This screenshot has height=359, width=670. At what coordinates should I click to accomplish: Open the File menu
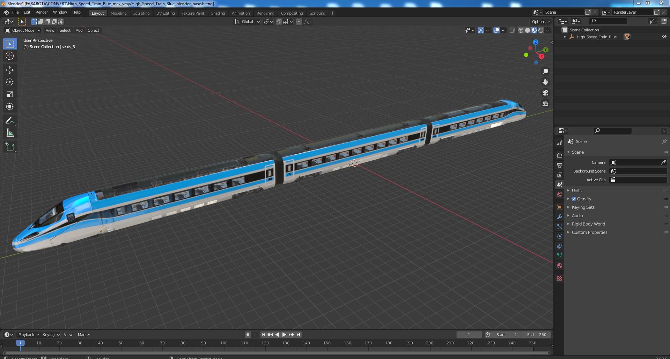(x=15, y=12)
